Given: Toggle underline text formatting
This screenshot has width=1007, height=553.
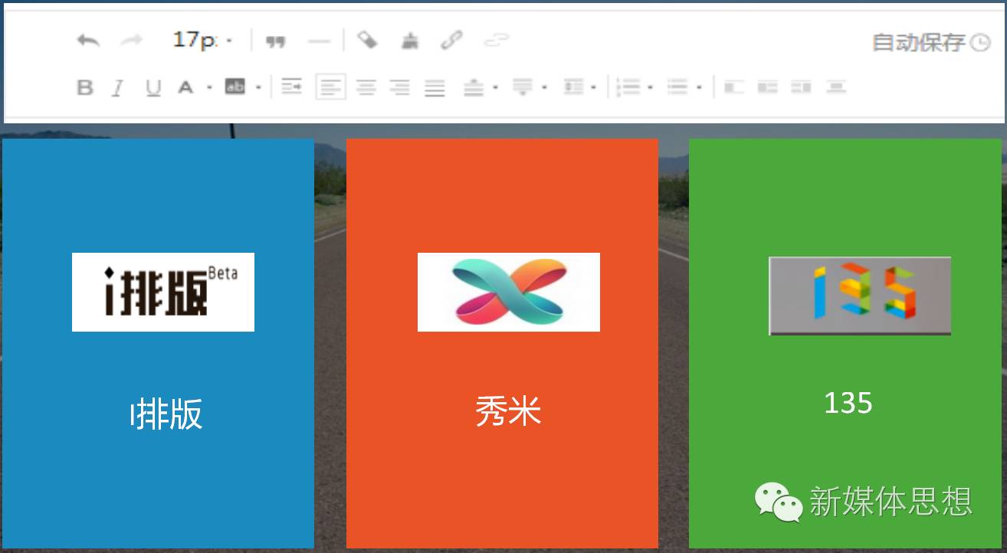Looking at the screenshot, I should (x=153, y=87).
